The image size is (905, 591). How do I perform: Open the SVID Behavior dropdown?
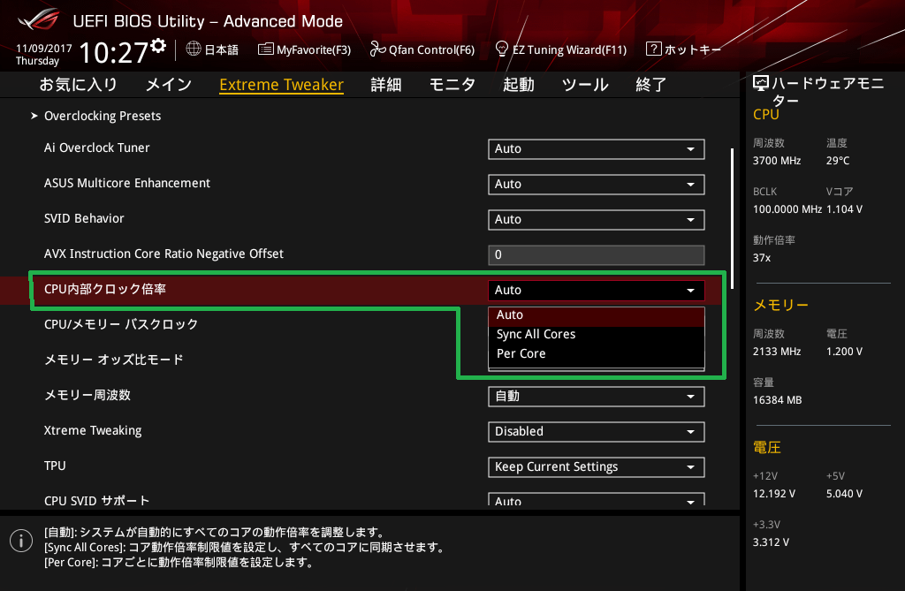click(597, 219)
